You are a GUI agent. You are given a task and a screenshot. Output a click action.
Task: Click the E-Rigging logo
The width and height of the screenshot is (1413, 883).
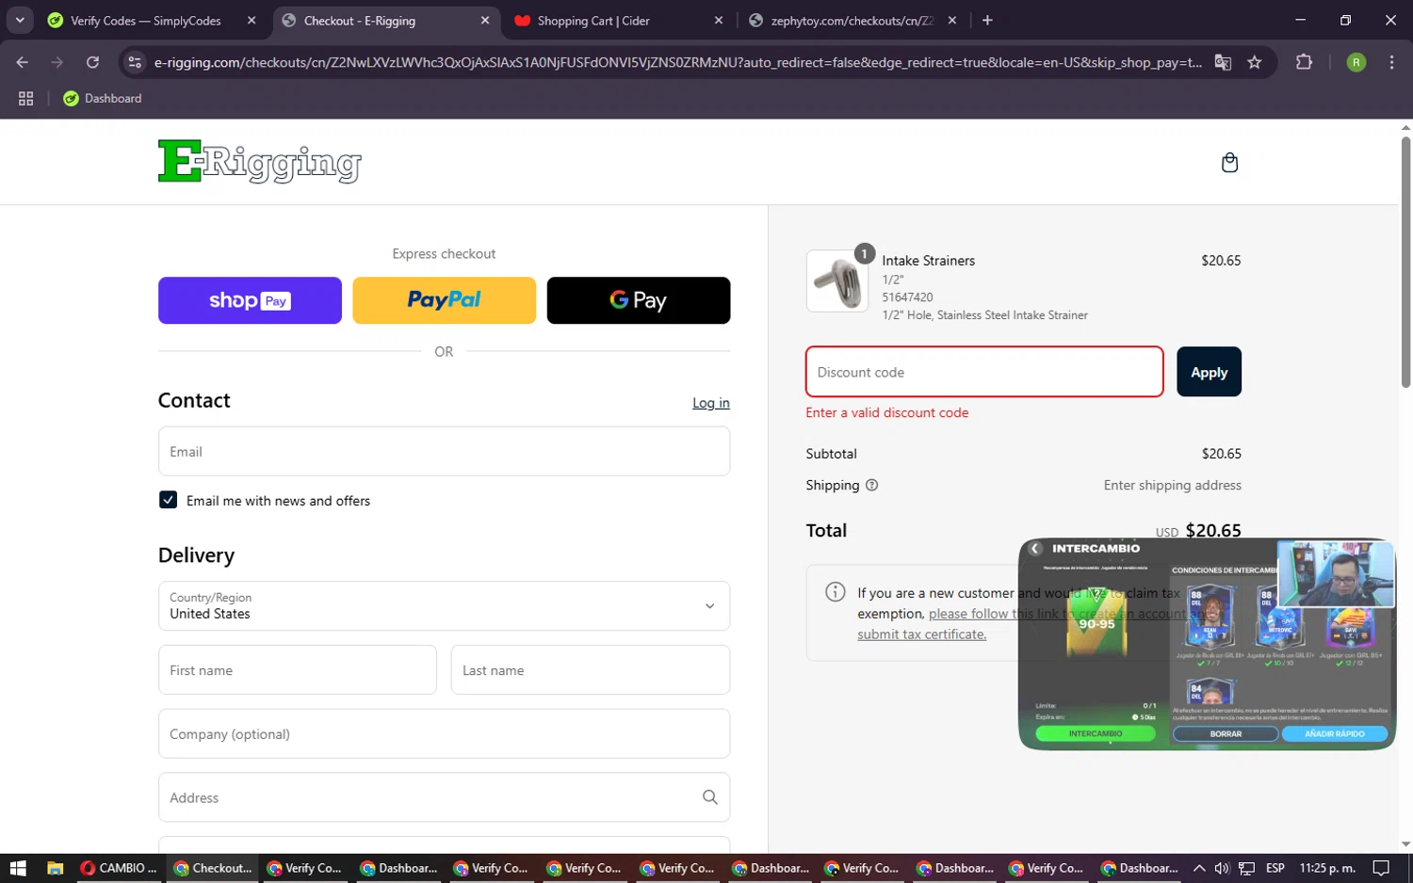[260, 161]
